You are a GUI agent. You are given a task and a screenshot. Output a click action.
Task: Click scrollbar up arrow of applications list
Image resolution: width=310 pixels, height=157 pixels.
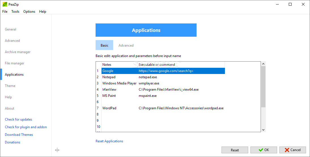coord(263,64)
